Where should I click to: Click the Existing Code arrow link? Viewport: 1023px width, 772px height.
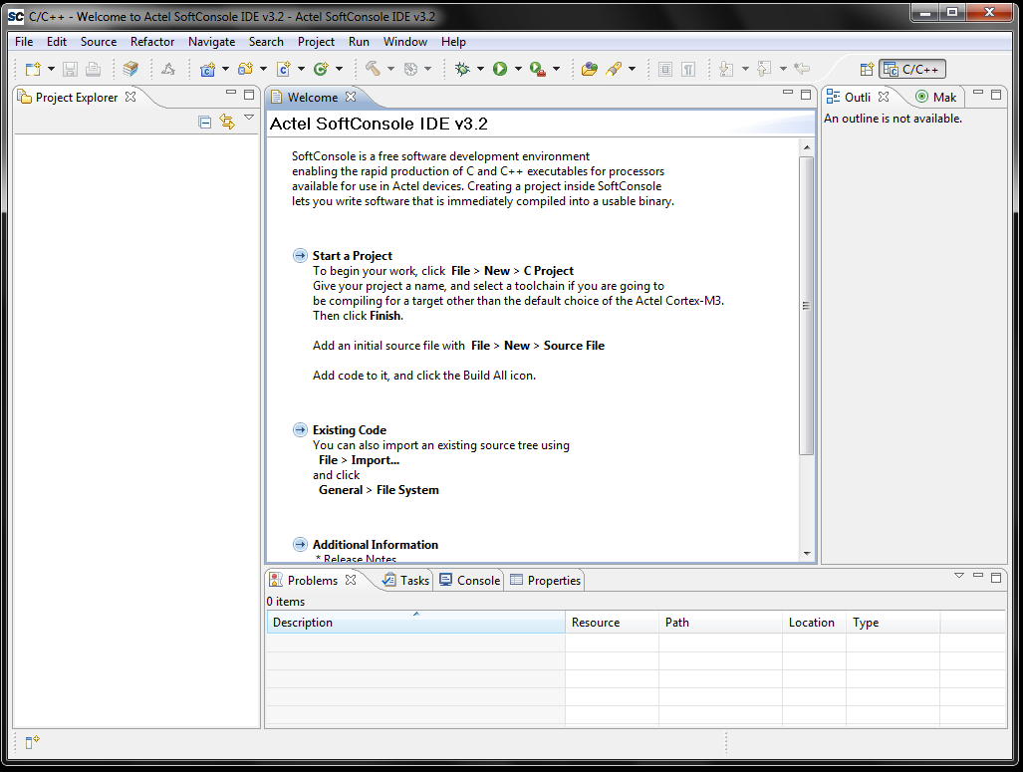[300, 429]
